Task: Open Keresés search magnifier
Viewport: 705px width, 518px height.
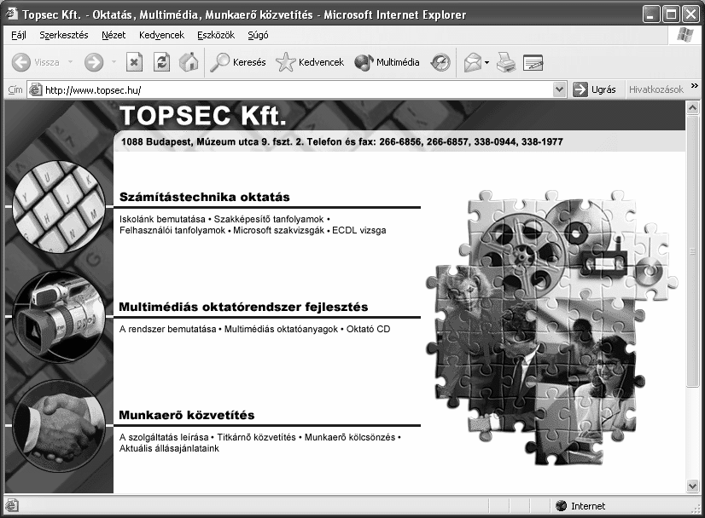Action: pos(220,62)
